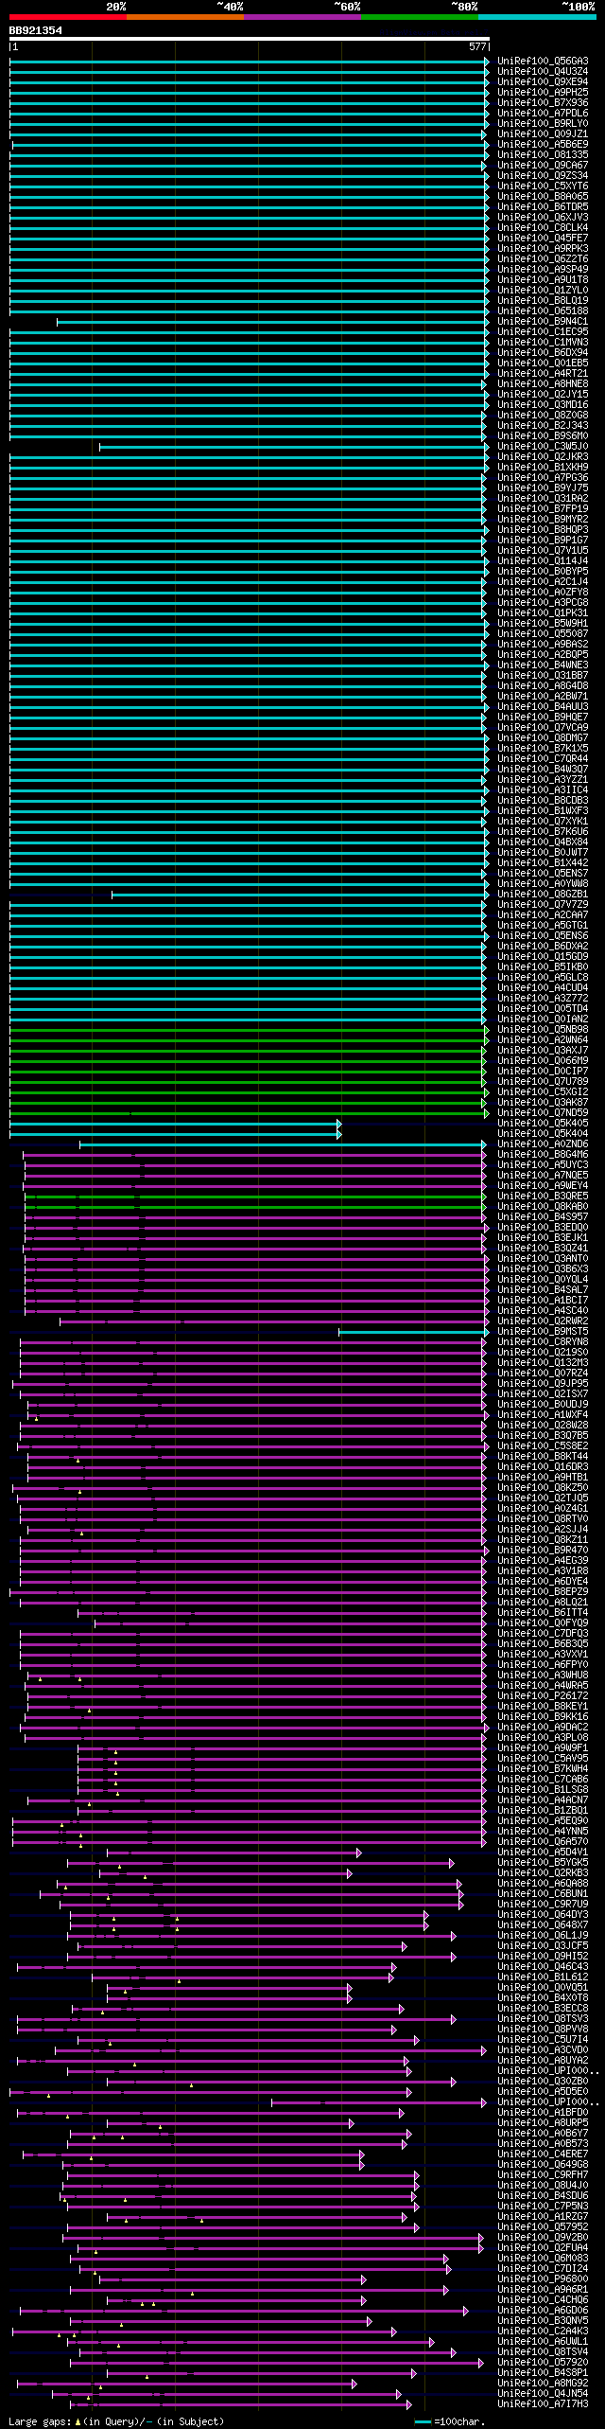Select hit UniRef100_B4SAL7
Viewport: 605px width, 2429px height.
point(543,1289)
